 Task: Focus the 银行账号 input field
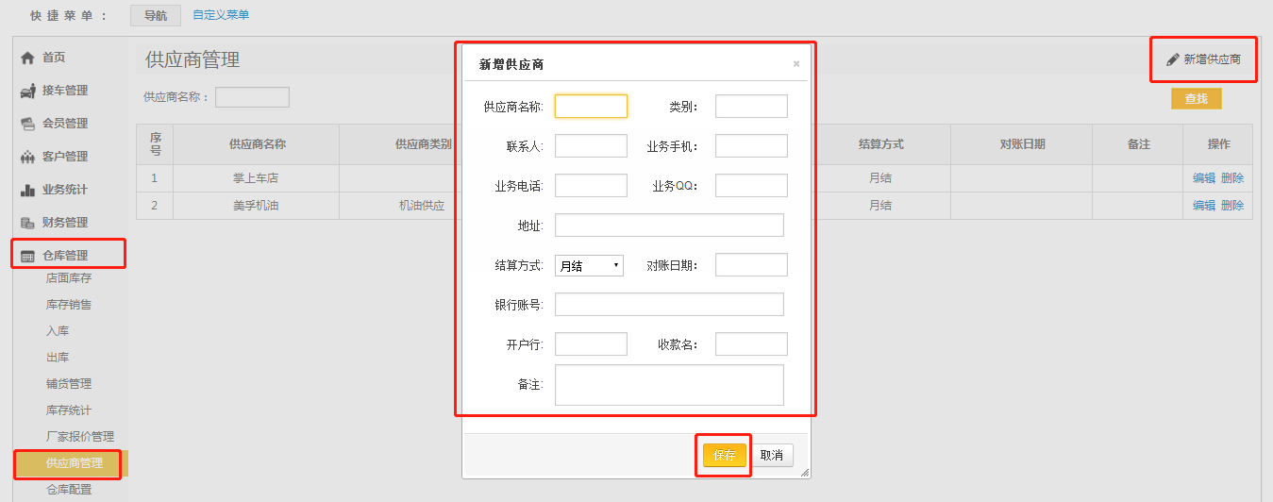pos(669,304)
